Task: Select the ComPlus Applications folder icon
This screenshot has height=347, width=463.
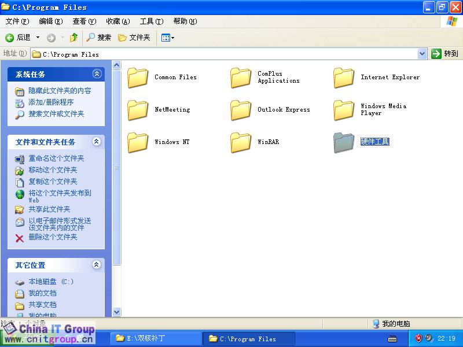Action: coord(241,77)
